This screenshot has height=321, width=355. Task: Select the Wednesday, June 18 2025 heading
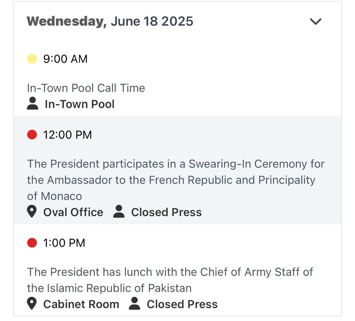tap(110, 22)
